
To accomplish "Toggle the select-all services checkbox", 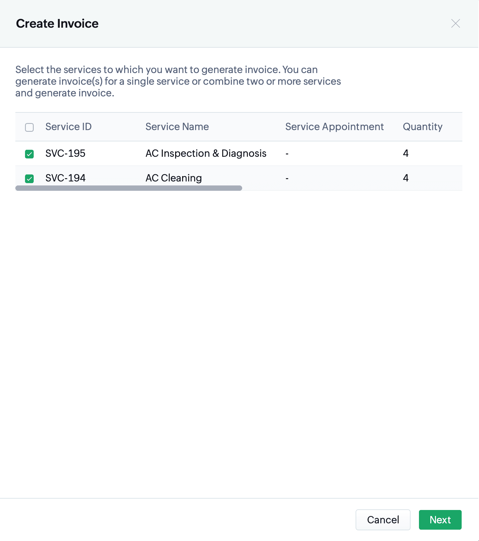I will pos(29,127).
